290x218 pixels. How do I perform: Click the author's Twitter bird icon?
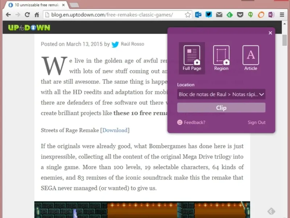pos(115,44)
